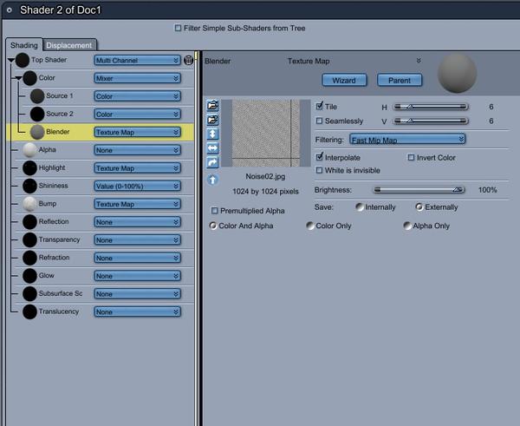Open the Bump Texture Map dropdown

click(137, 204)
